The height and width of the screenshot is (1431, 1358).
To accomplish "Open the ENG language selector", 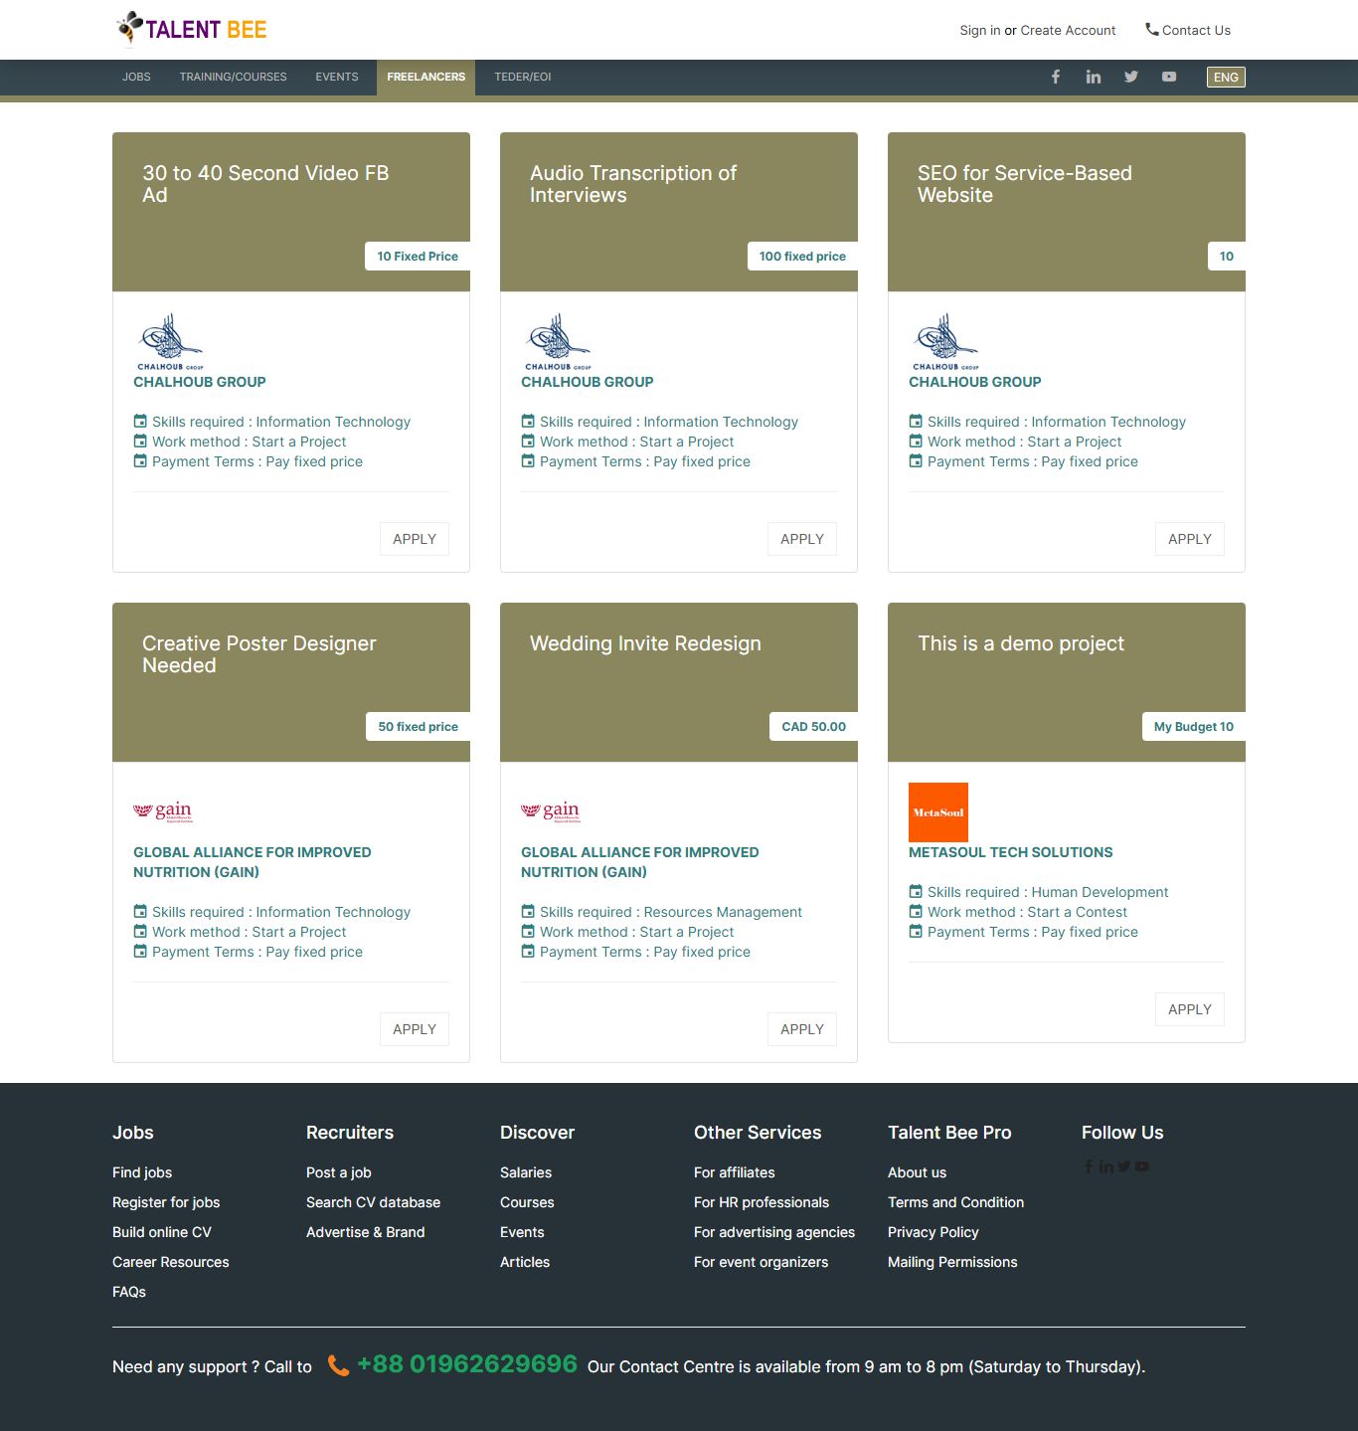I will 1226,77.
